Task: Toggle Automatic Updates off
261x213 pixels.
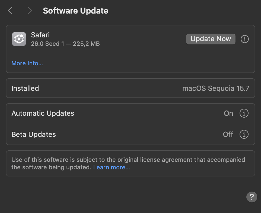Action: pos(228,113)
